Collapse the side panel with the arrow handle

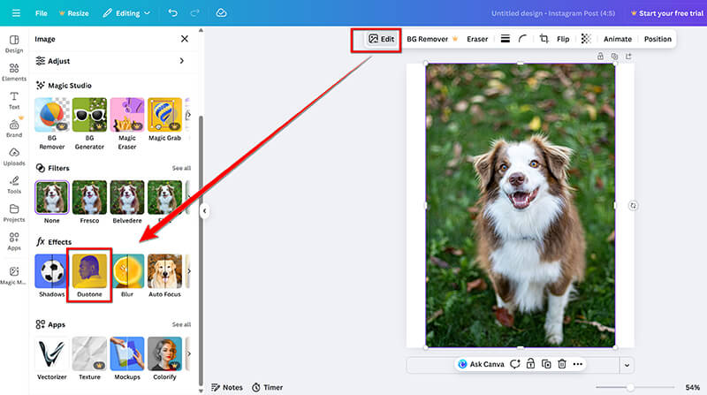coord(204,211)
